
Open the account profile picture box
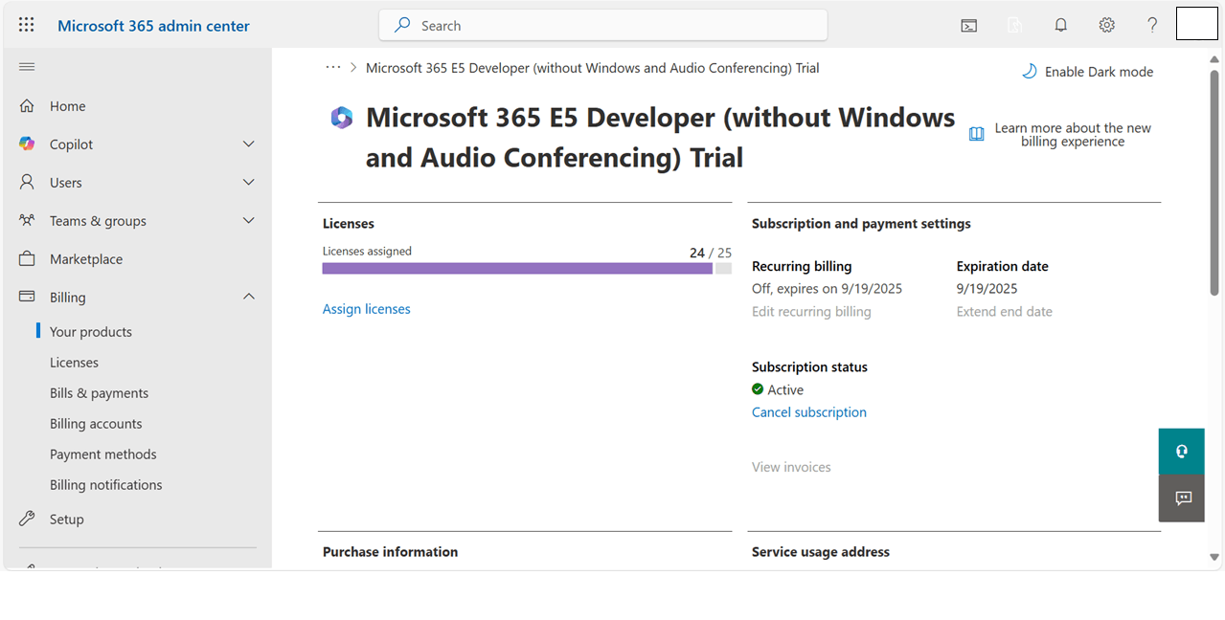(1196, 23)
